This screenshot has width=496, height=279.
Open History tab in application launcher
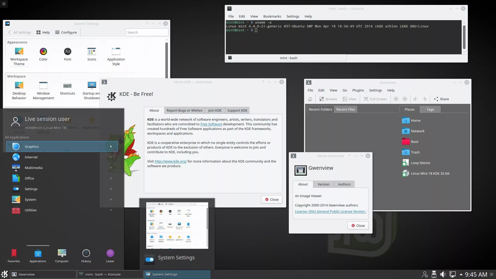[86, 256]
